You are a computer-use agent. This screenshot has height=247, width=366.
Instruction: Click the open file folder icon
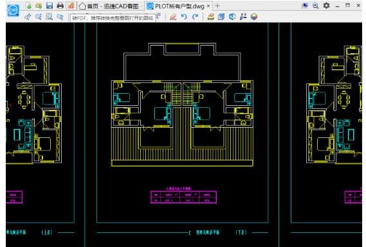pos(39,6)
